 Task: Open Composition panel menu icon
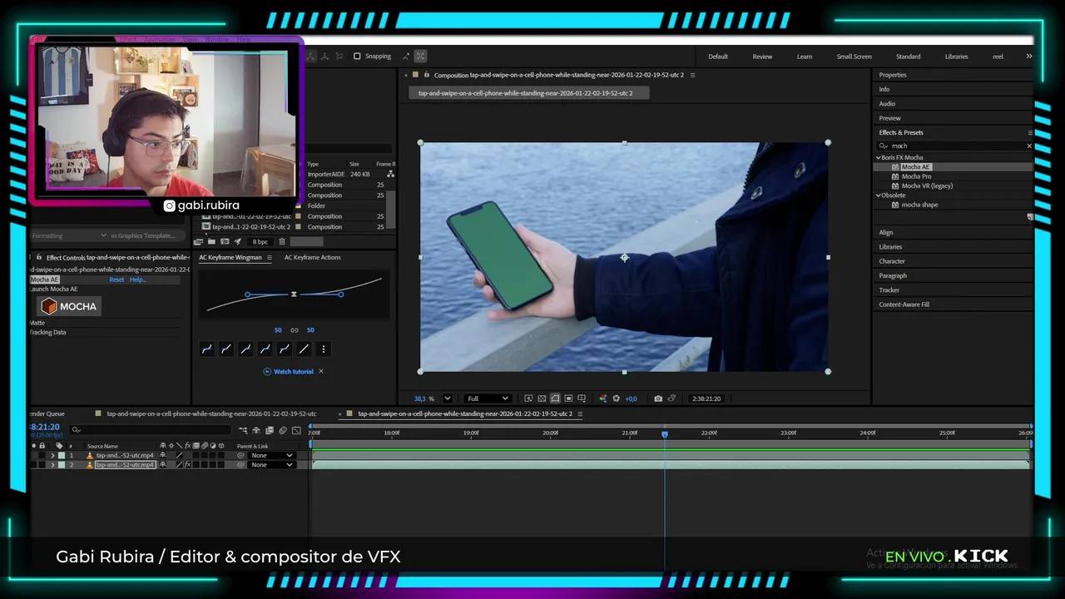point(692,75)
